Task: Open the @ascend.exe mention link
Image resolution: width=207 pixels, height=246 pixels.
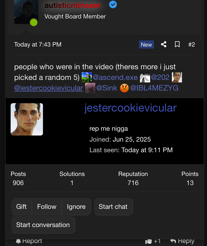Action: coord(115,77)
